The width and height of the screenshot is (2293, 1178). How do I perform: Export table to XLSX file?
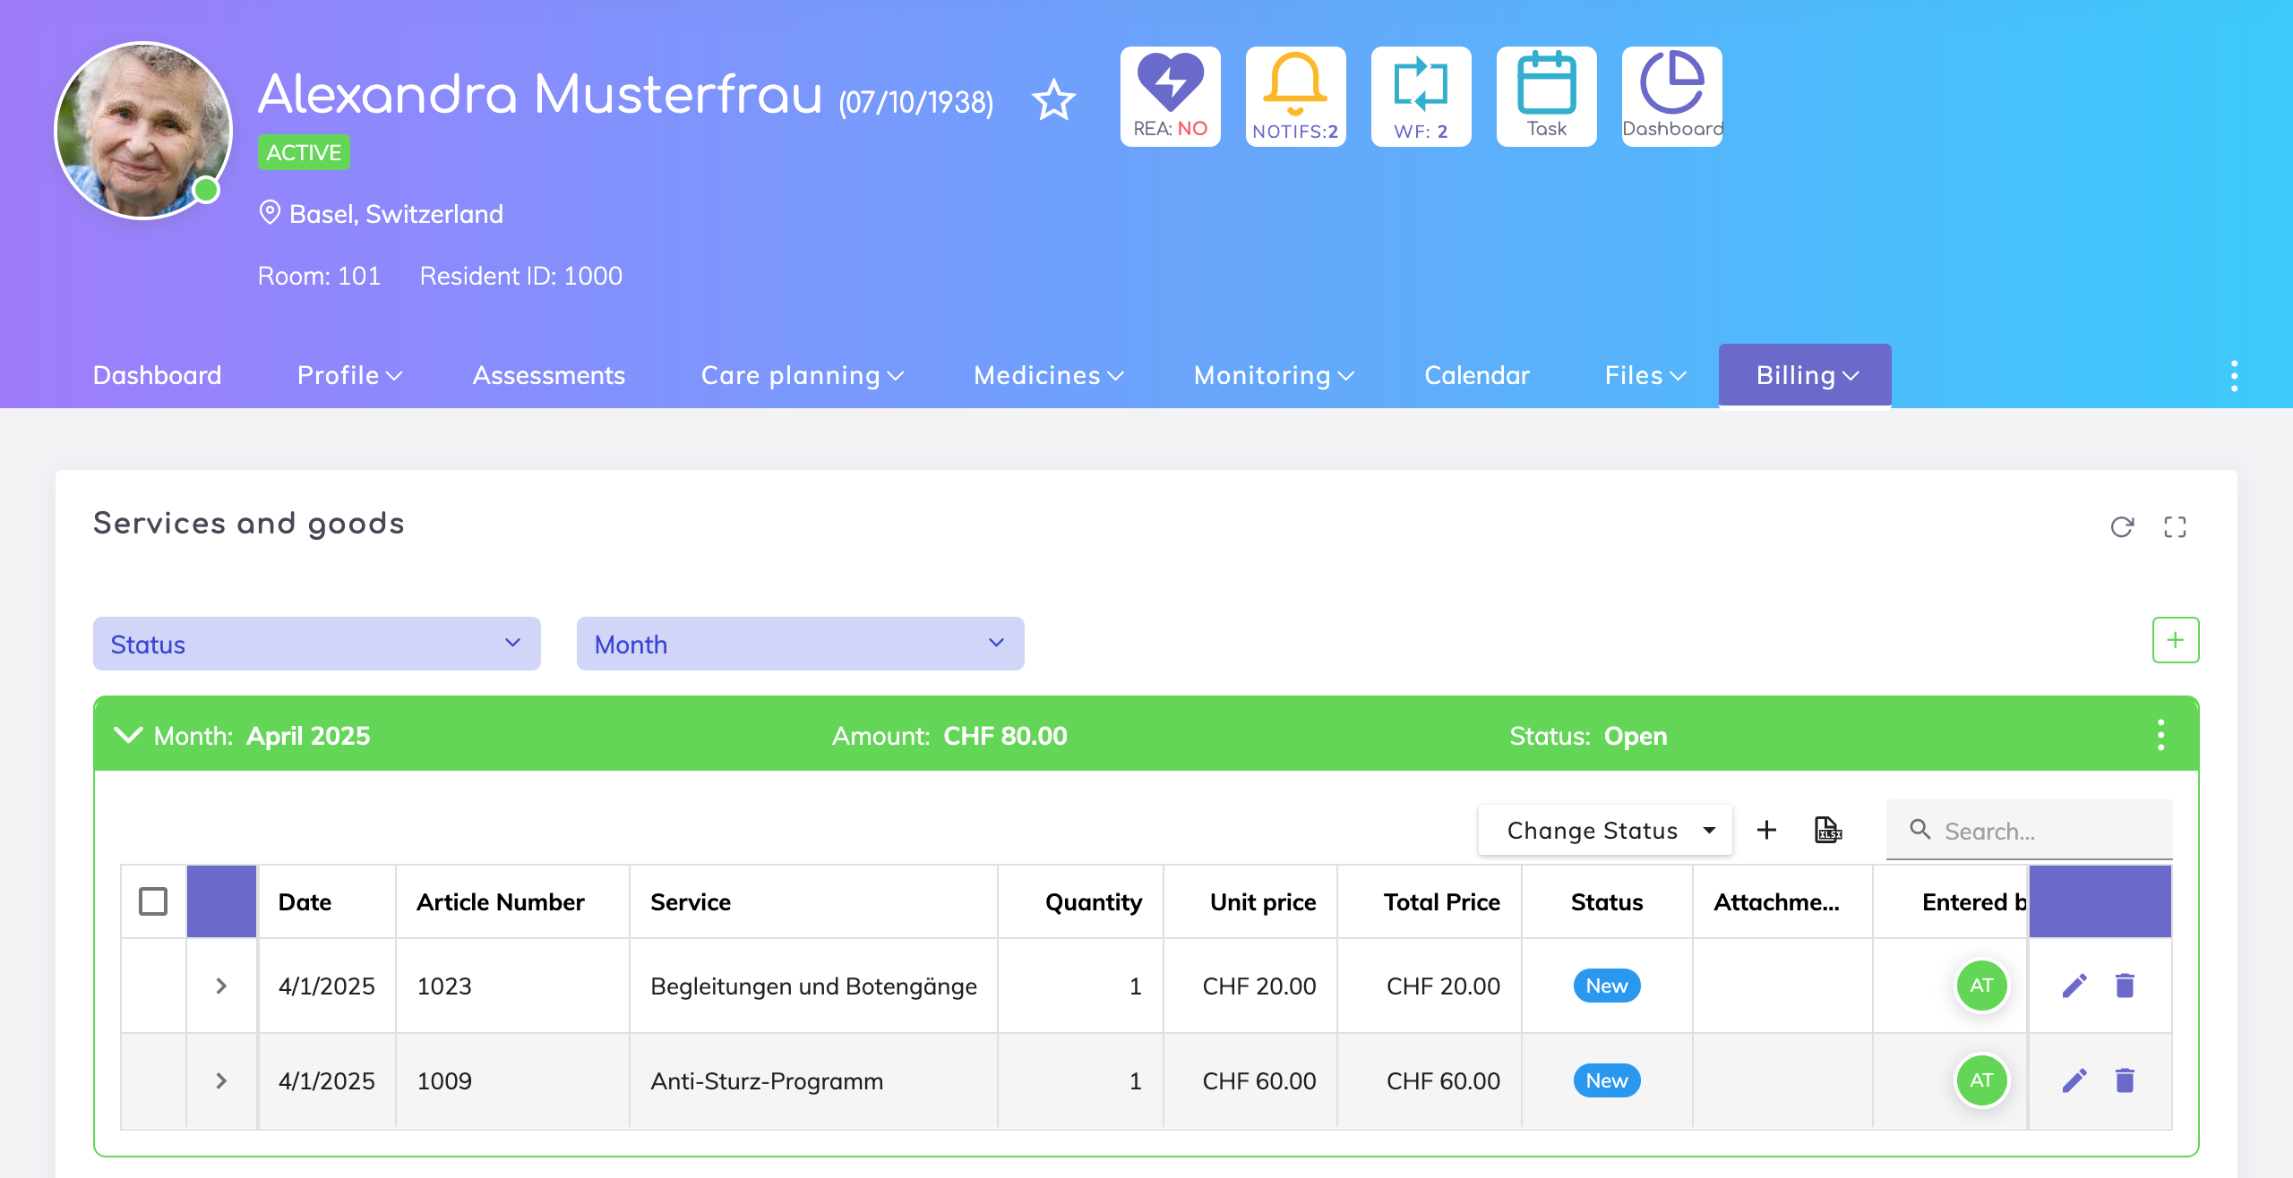(1827, 830)
